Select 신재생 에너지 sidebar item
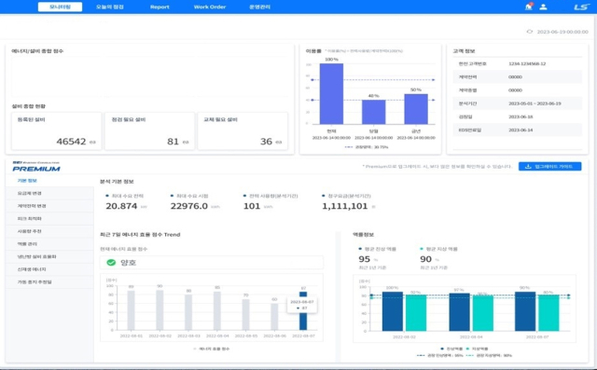 (x=49, y=269)
